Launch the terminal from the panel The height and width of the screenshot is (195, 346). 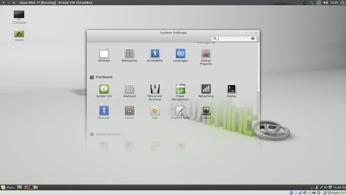pyautogui.click(x=31, y=187)
